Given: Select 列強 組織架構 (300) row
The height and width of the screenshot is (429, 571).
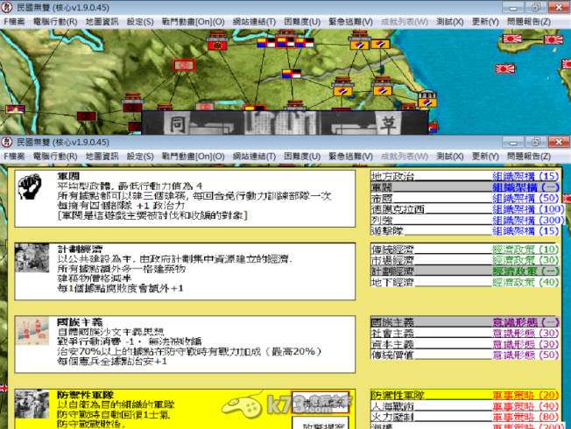Looking at the screenshot, I should point(467,220).
